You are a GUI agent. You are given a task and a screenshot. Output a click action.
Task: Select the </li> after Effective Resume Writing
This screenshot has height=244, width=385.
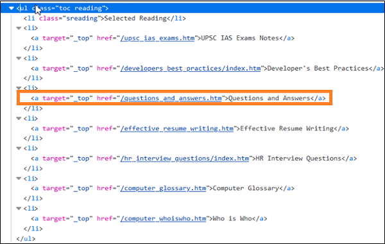tap(33, 138)
